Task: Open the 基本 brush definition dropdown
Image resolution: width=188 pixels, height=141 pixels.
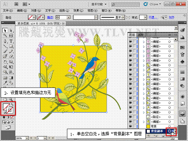Action: pyautogui.click(x=123, y=17)
